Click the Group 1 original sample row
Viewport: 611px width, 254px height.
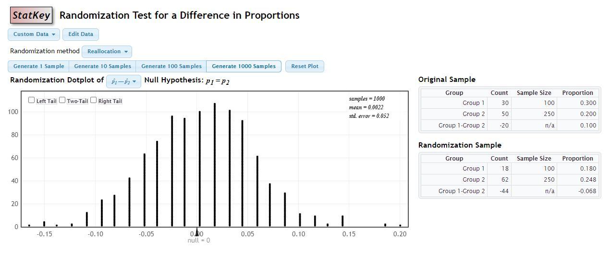pos(510,103)
